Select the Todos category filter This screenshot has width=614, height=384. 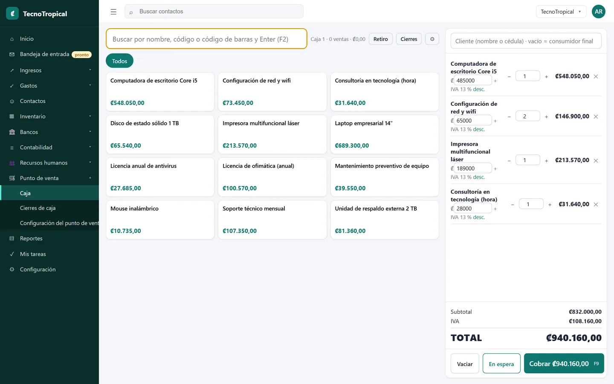point(119,61)
